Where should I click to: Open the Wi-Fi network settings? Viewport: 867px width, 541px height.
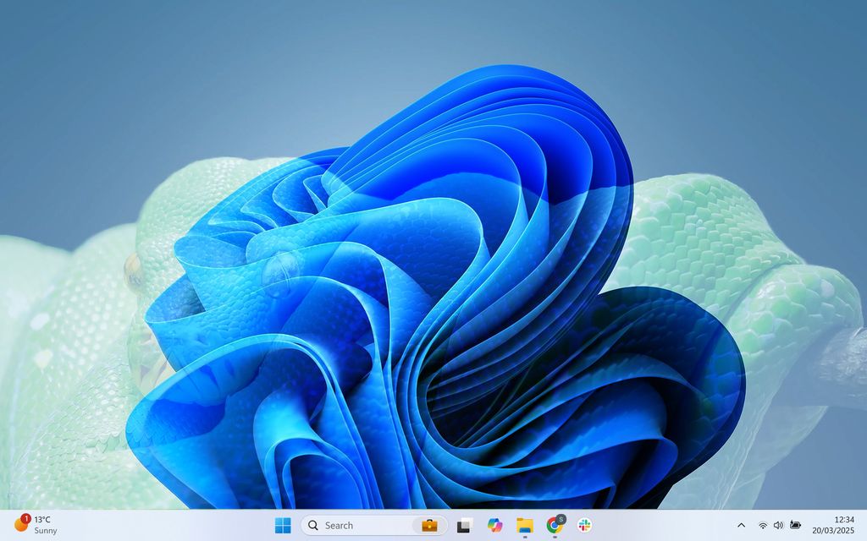[763, 525]
